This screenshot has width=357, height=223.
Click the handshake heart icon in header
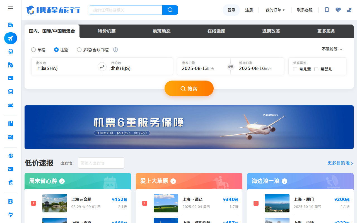[x=338, y=10]
